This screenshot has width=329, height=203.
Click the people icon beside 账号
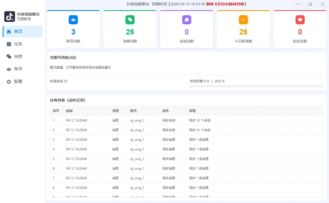[9, 69]
